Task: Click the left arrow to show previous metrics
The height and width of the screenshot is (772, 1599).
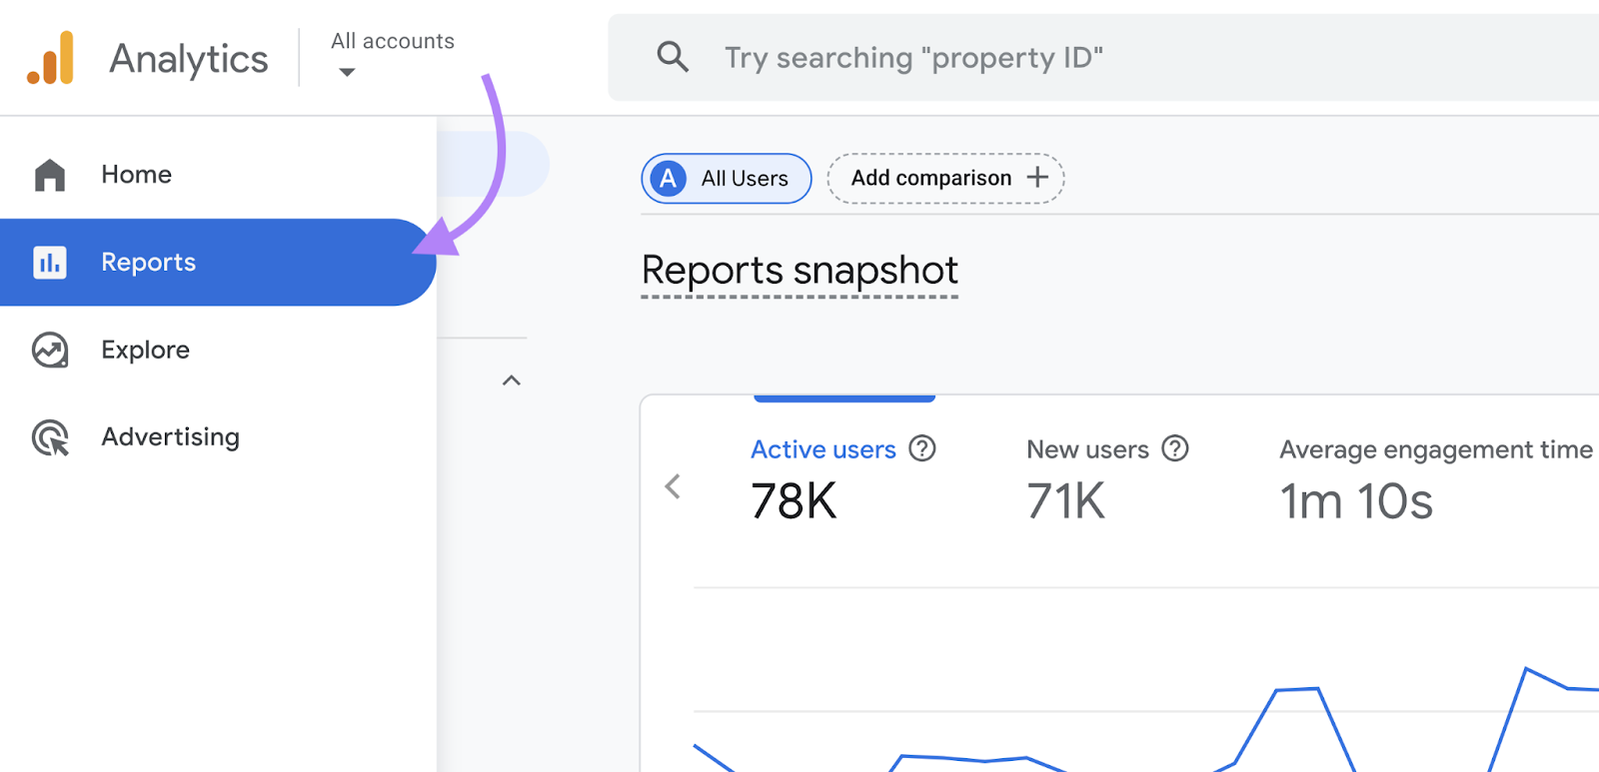Action: point(673,486)
